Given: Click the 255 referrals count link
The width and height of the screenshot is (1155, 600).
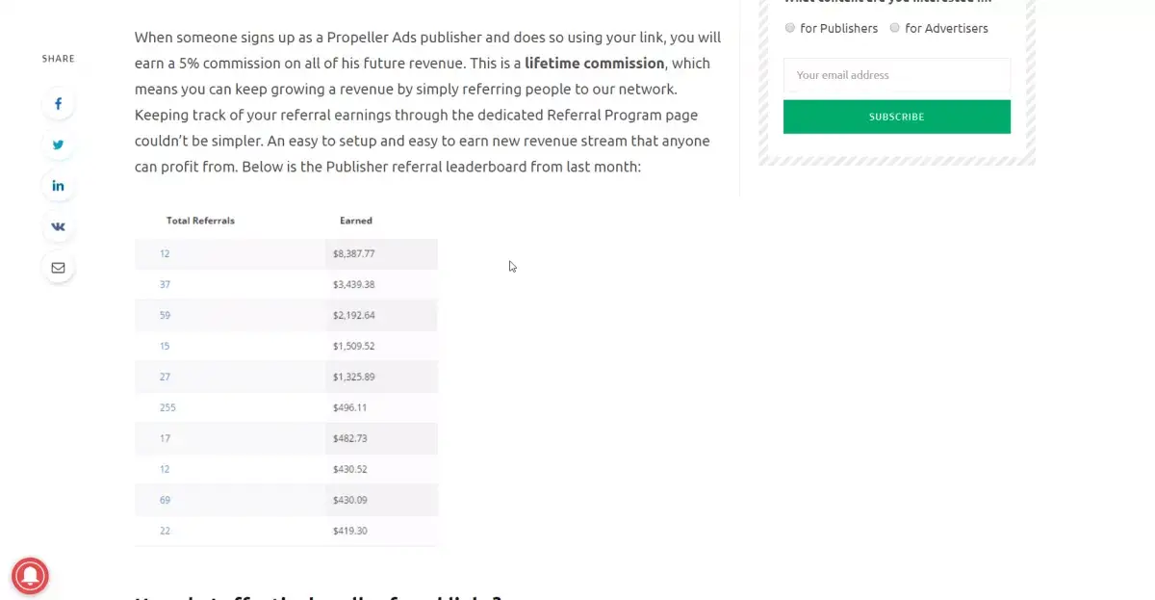Looking at the screenshot, I should tap(167, 407).
